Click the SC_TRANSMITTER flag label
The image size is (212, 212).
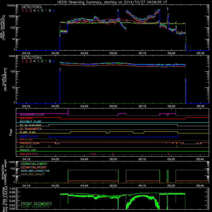[30, 129]
